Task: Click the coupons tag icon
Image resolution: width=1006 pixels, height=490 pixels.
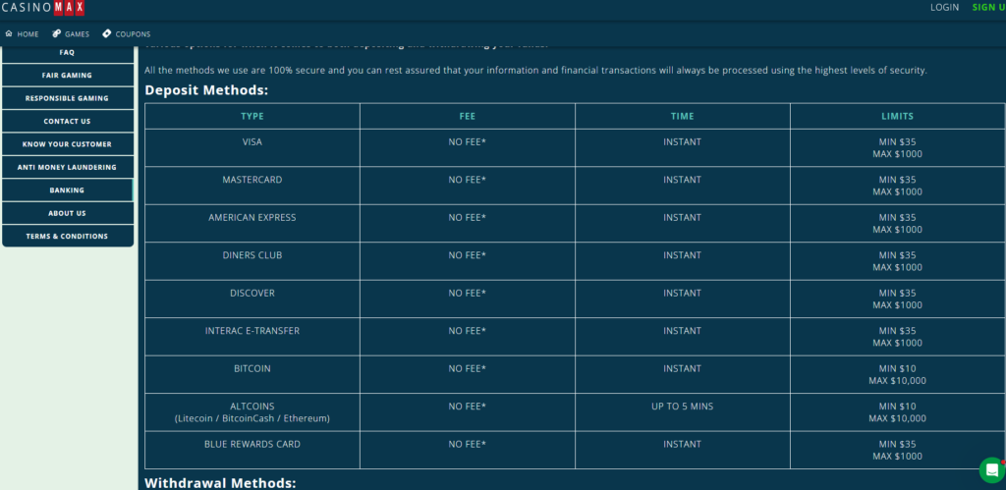Action: click(106, 34)
